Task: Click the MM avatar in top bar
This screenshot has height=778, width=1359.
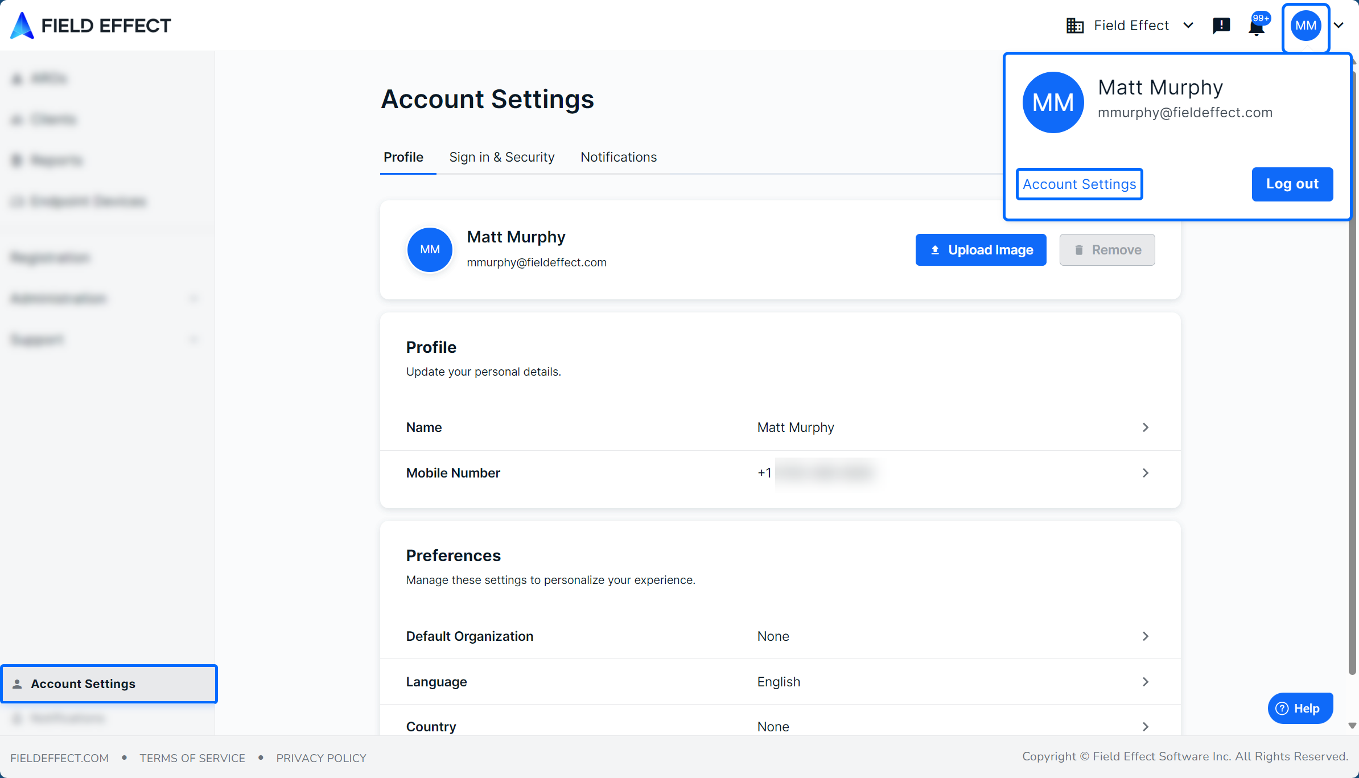Action: click(x=1306, y=26)
